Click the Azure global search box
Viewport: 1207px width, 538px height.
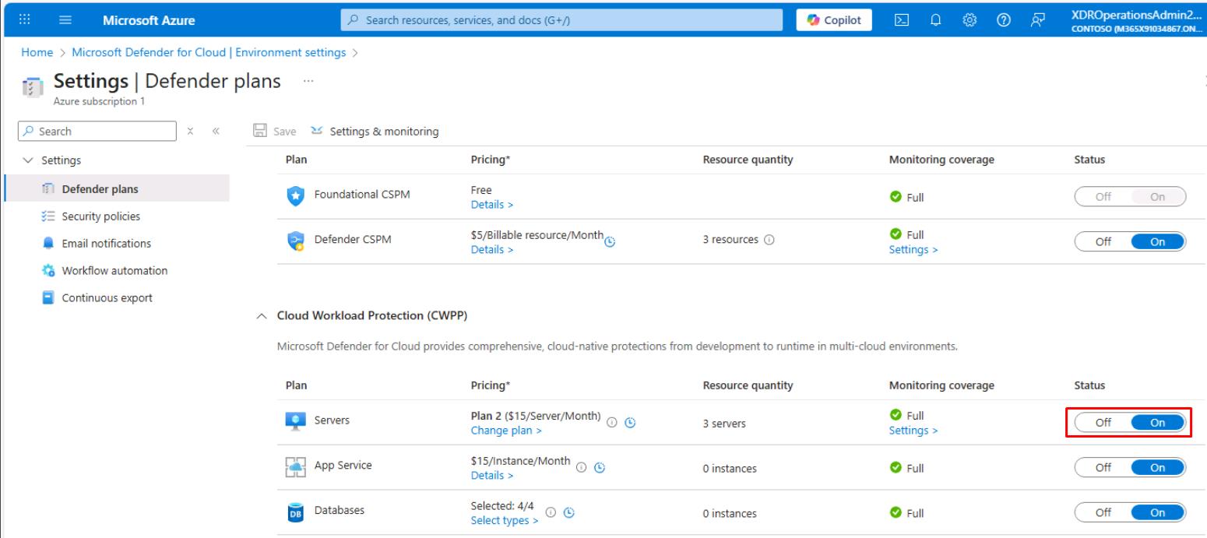tap(561, 19)
